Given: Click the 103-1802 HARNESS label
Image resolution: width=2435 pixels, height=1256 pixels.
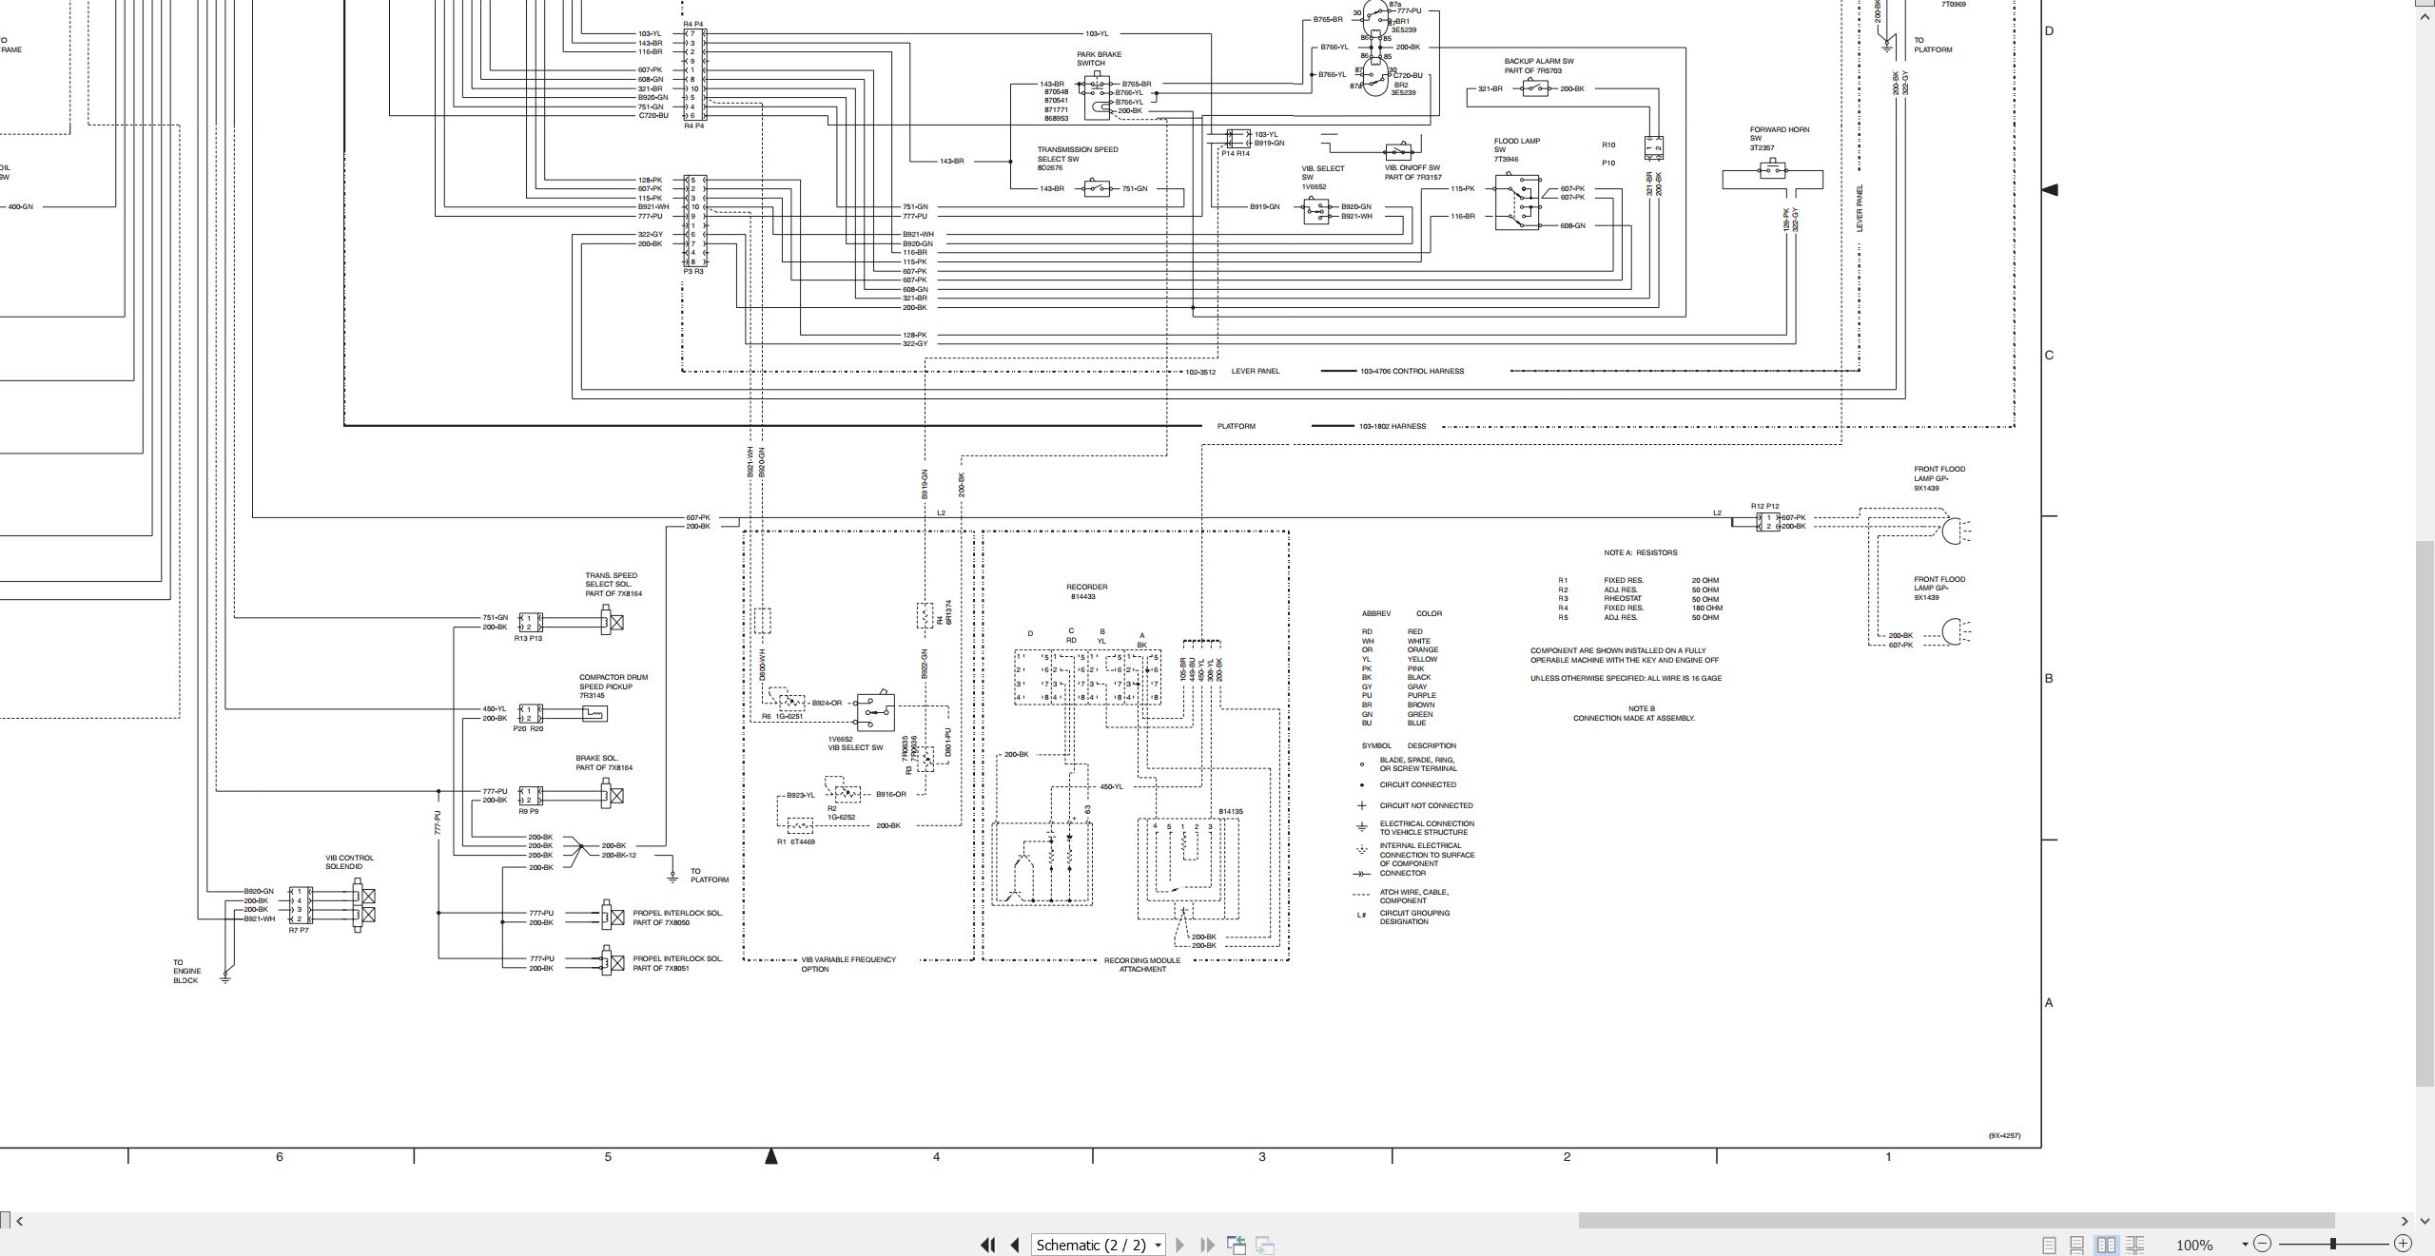Looking at the screenshot, I should click(x=1393, y=426).
